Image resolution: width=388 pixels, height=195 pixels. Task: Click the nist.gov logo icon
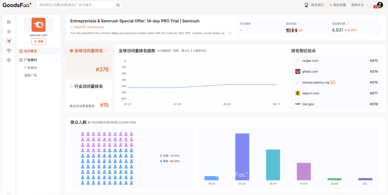click(x=298, y=104)
